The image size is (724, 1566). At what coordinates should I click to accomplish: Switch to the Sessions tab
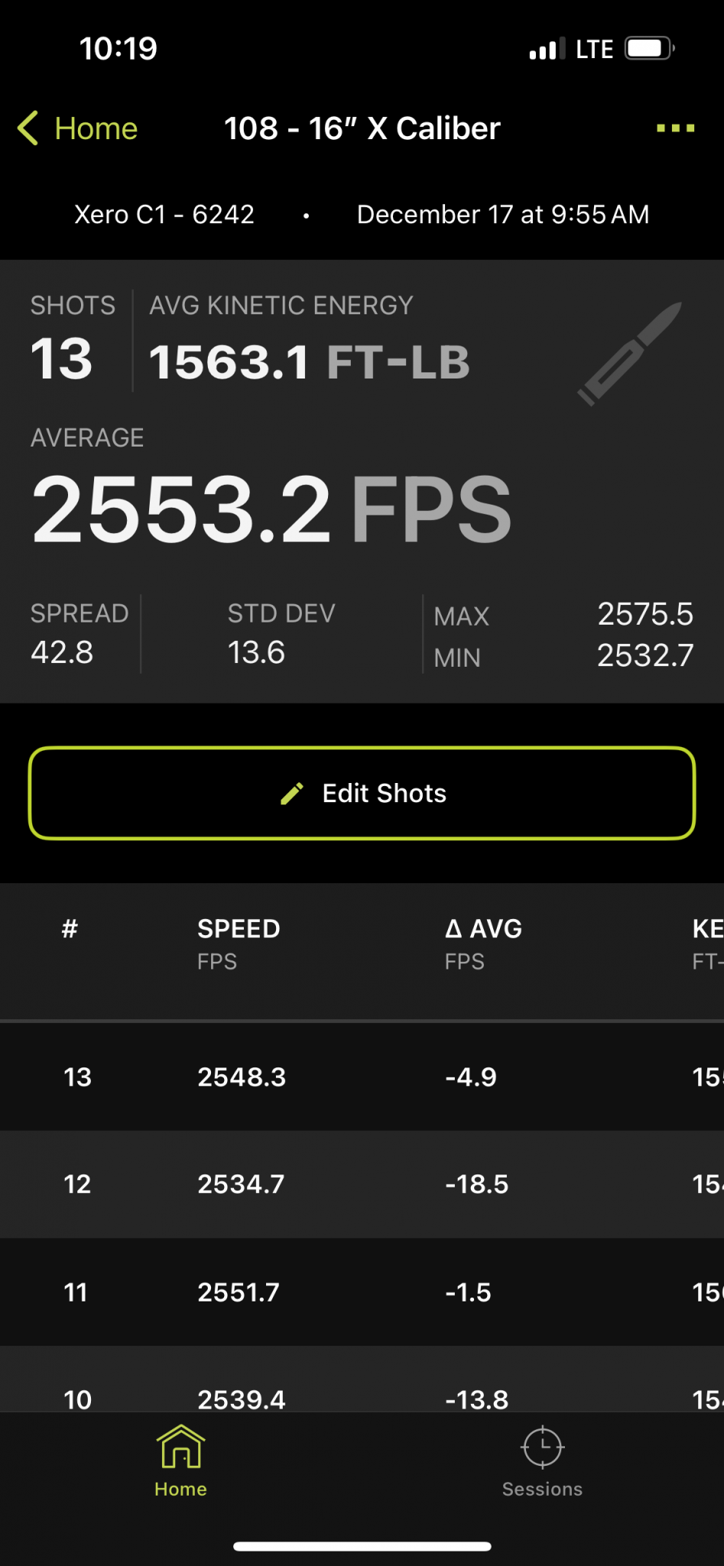pos(542,1461)
